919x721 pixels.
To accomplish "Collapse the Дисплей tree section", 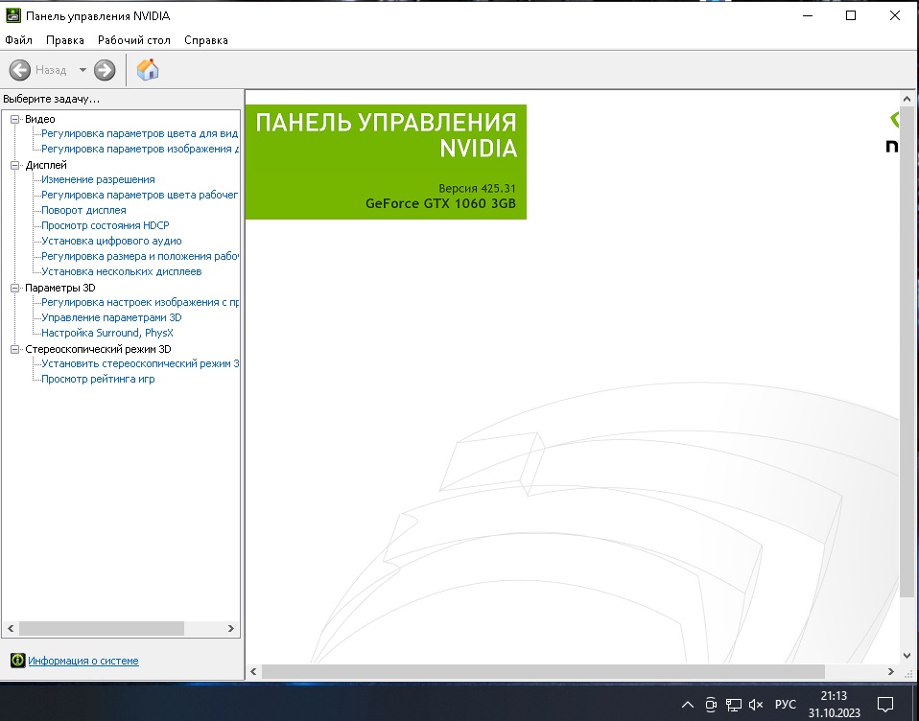I will [14, 165].
